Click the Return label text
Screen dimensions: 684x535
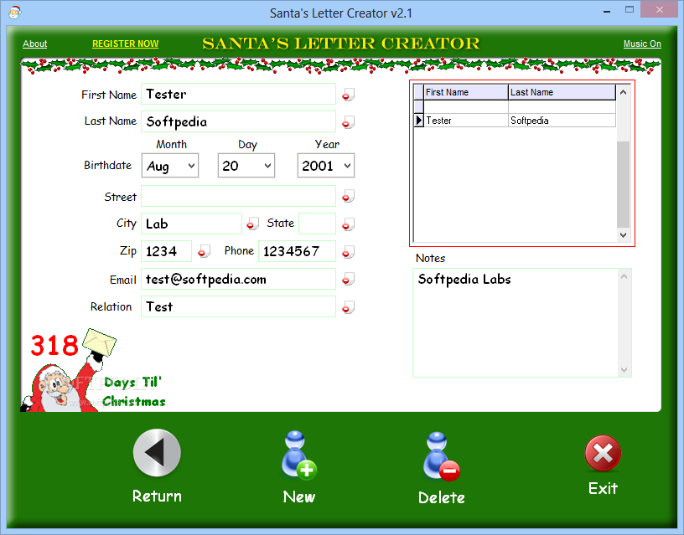(x=157, y=496)
